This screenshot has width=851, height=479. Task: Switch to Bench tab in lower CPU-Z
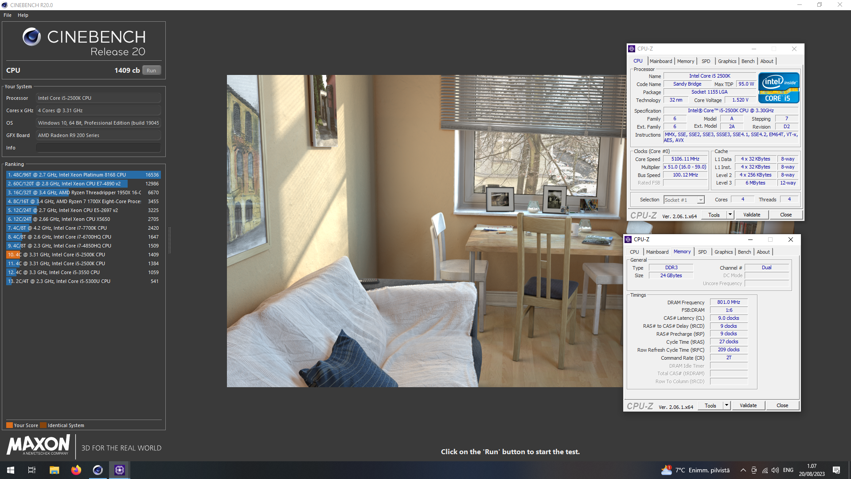pos(744,252)
